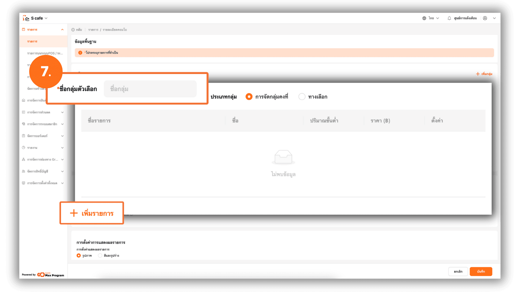Click the notification bell icon

(449, 18)
